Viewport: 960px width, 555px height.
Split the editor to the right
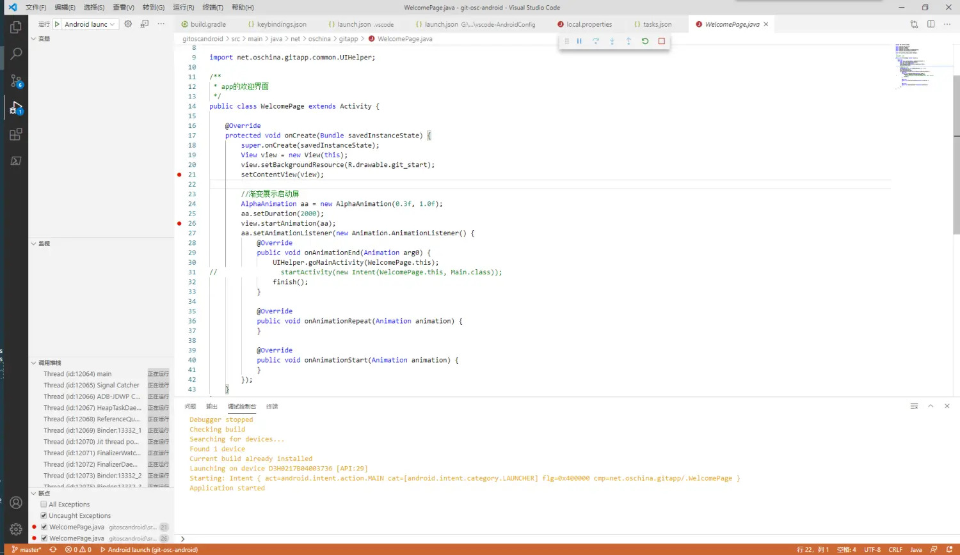click(931, 24)
